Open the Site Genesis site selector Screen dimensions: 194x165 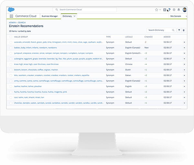click(x=178, y=16)
